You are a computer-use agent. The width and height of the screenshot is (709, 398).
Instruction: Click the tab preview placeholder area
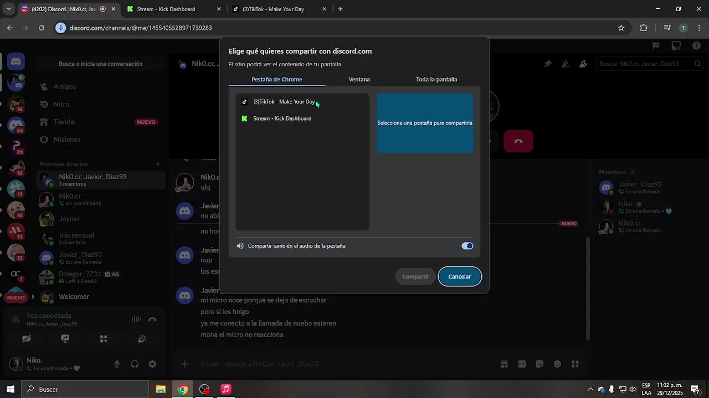[x=425, y=123]
